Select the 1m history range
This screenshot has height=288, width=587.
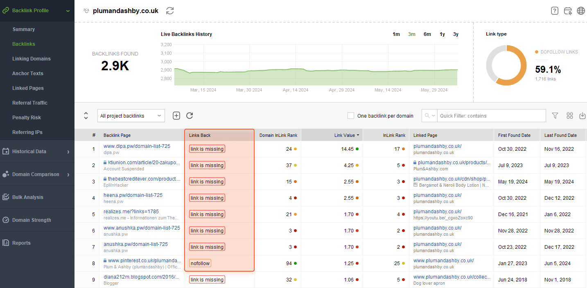coord(396,34)
